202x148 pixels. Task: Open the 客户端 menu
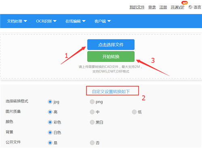coord(100,21)
